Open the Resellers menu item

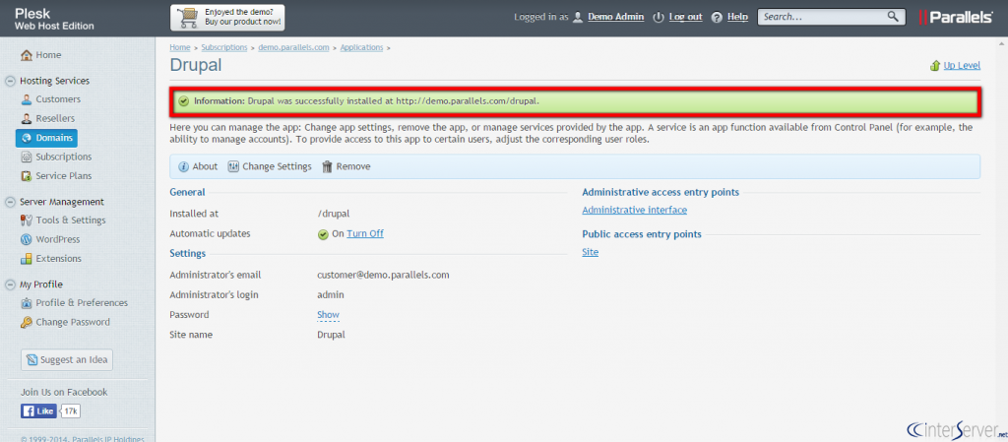pos(55,119)
